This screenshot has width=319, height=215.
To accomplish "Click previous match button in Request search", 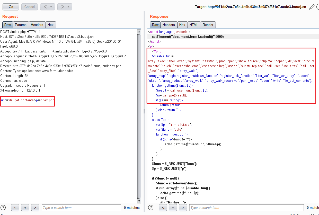I will (x=15, y=208).
